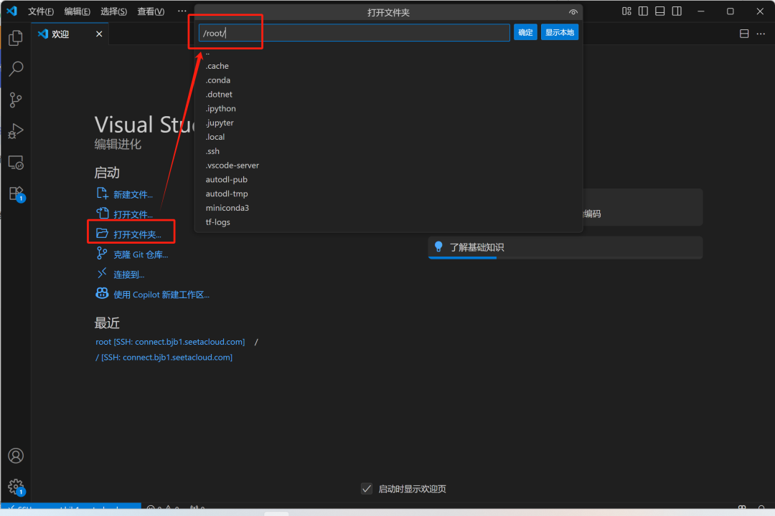This screenshot has width=775, height=516.
Task: Toggle bottom panel visibility
Action: tap(660, 11)
